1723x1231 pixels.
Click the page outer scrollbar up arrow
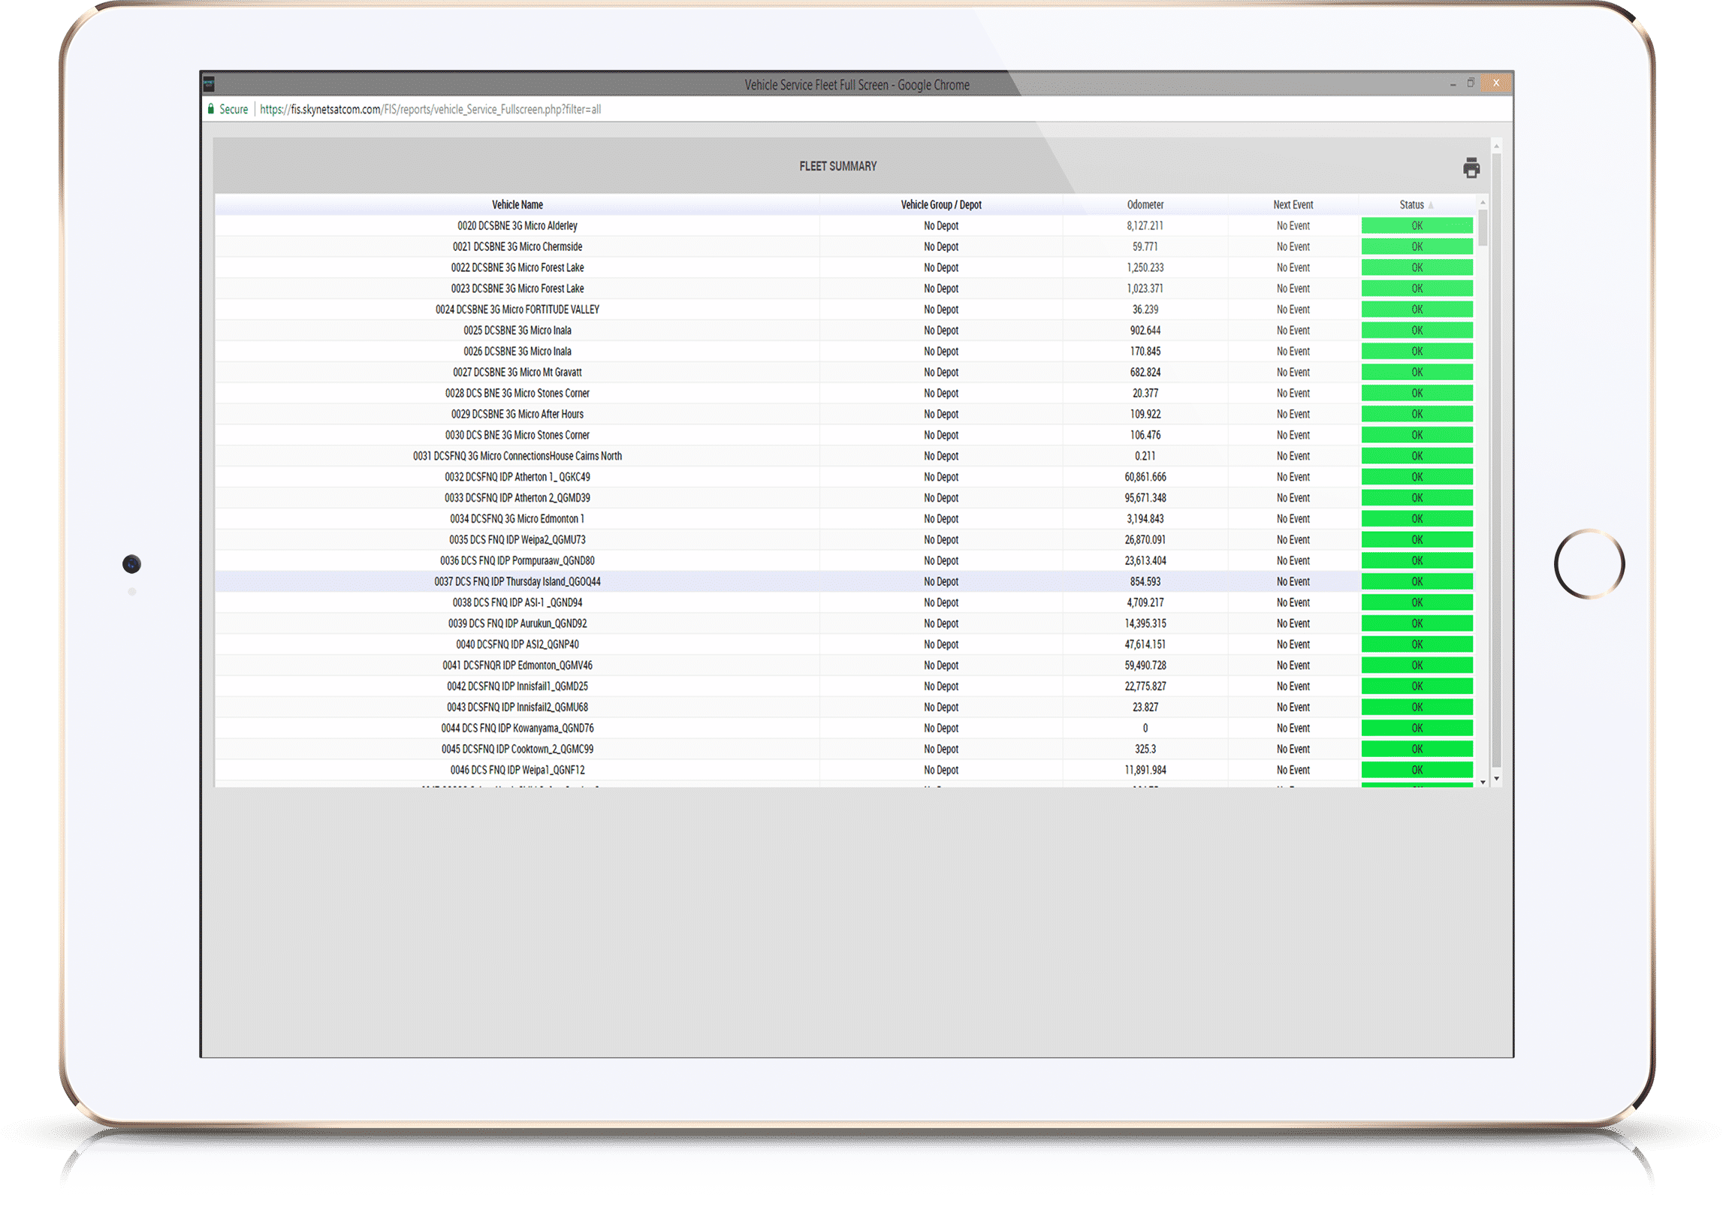[x=1495, y=146]
